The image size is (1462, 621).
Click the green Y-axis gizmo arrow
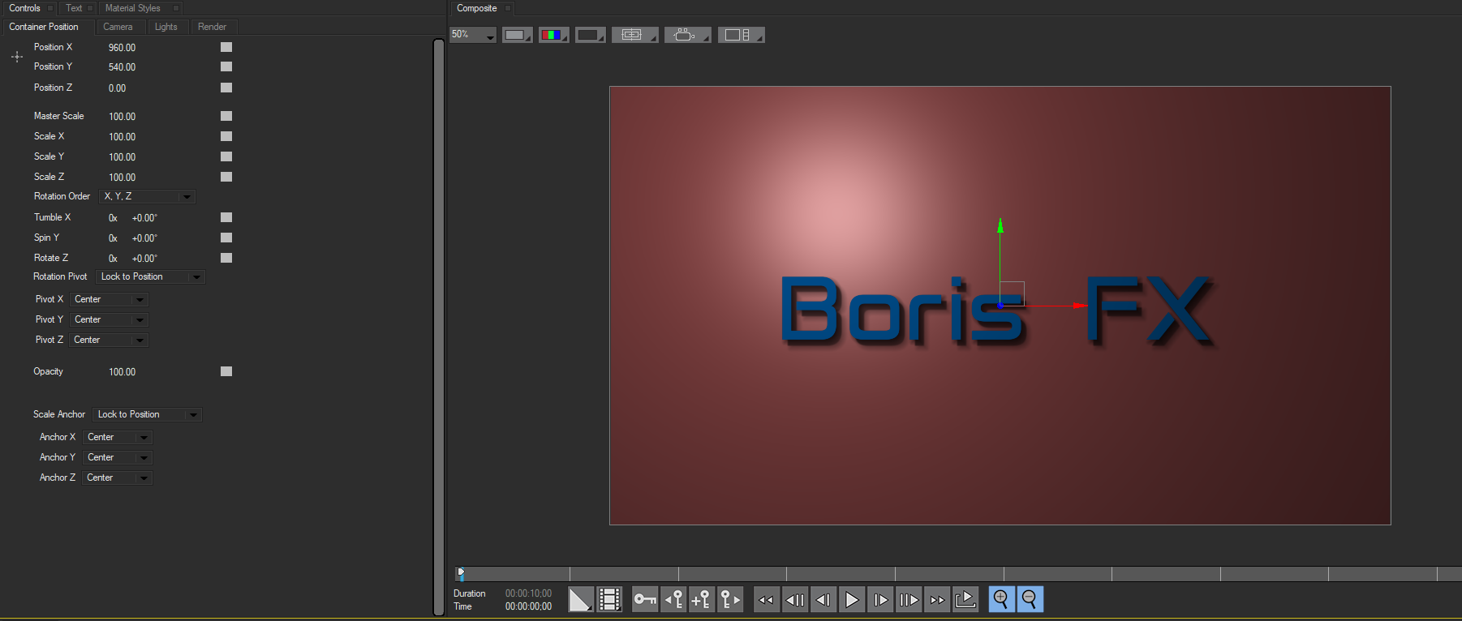click(x=1000, y=226)
